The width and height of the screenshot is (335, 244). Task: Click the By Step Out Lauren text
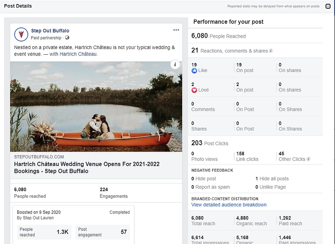pos(35,218)
